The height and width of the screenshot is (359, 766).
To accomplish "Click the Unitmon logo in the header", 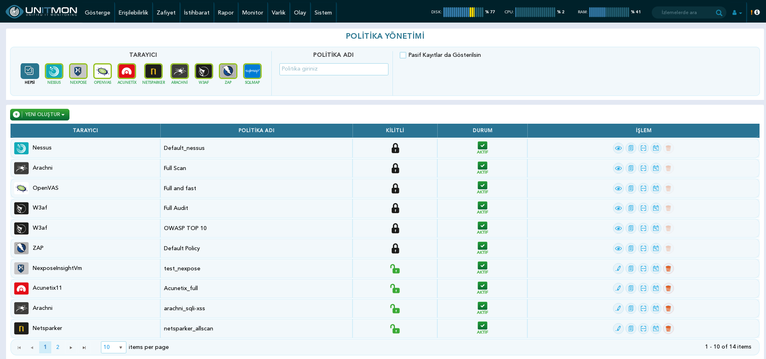I will pos(42,12).
